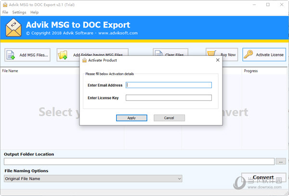Open the File menu
289x196 pixels.
pos(5,13)
